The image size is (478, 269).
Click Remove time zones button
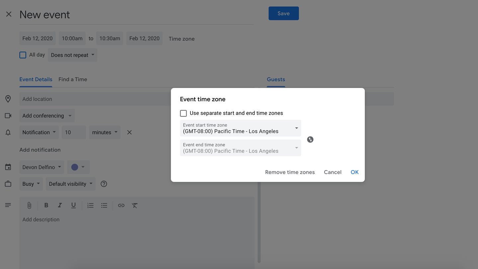(x=290, y=172)
